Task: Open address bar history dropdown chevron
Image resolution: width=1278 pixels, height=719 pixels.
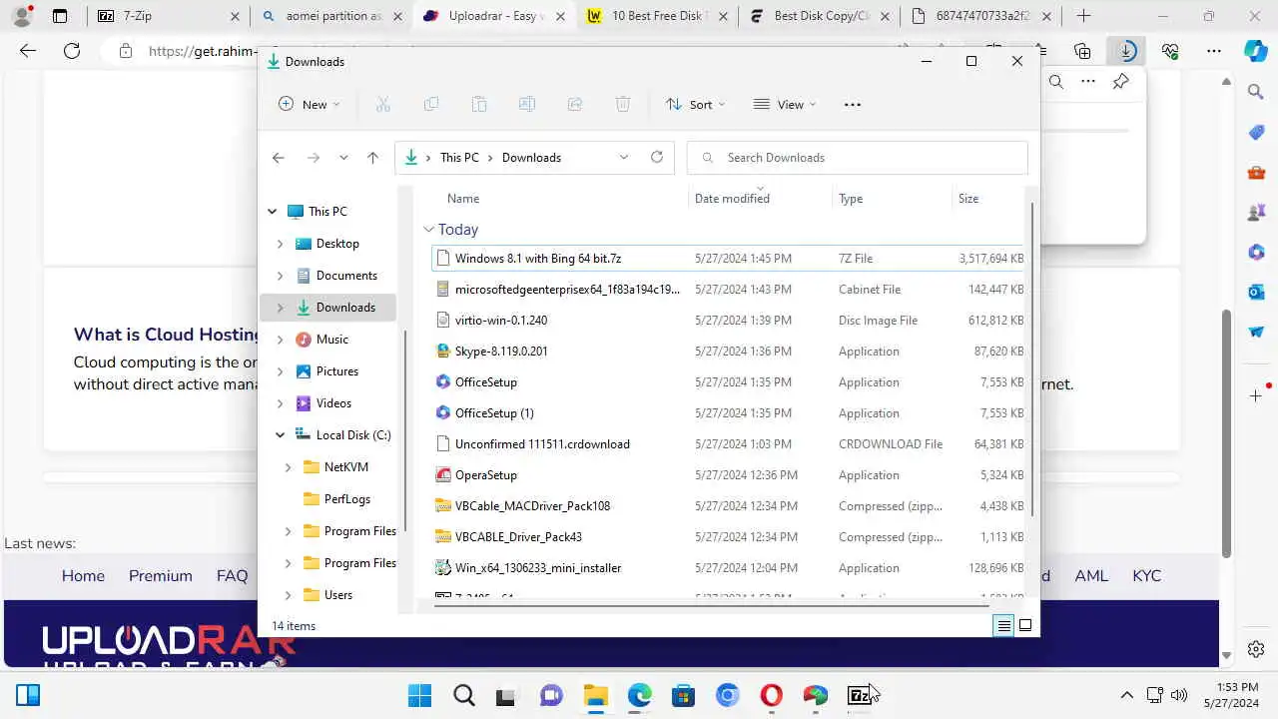Action: (623, 157)
